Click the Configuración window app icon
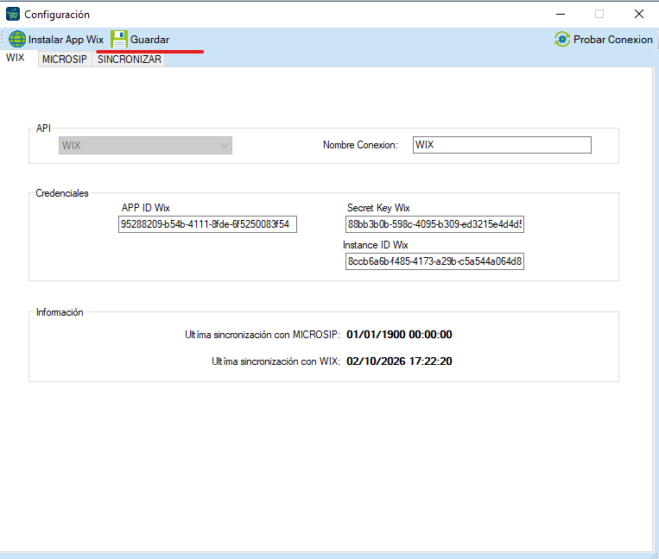This screenshot has width=659, height=559. coord(13,14)
